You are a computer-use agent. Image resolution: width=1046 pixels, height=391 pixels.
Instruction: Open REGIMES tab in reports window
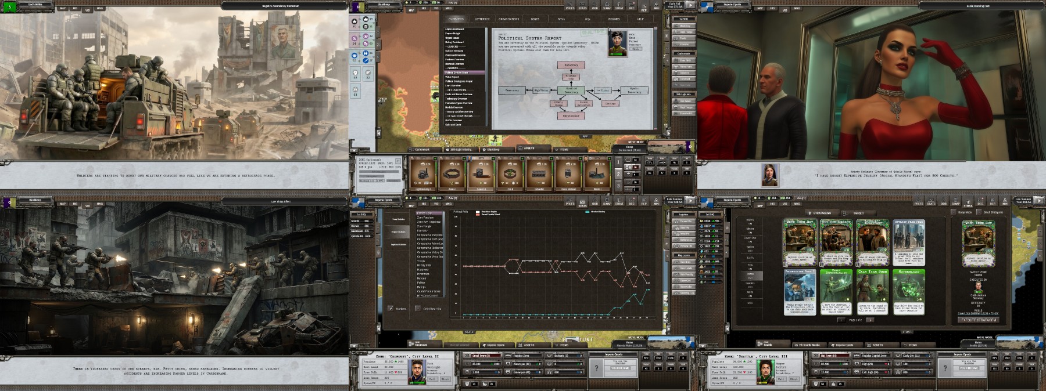coord(614,19)
